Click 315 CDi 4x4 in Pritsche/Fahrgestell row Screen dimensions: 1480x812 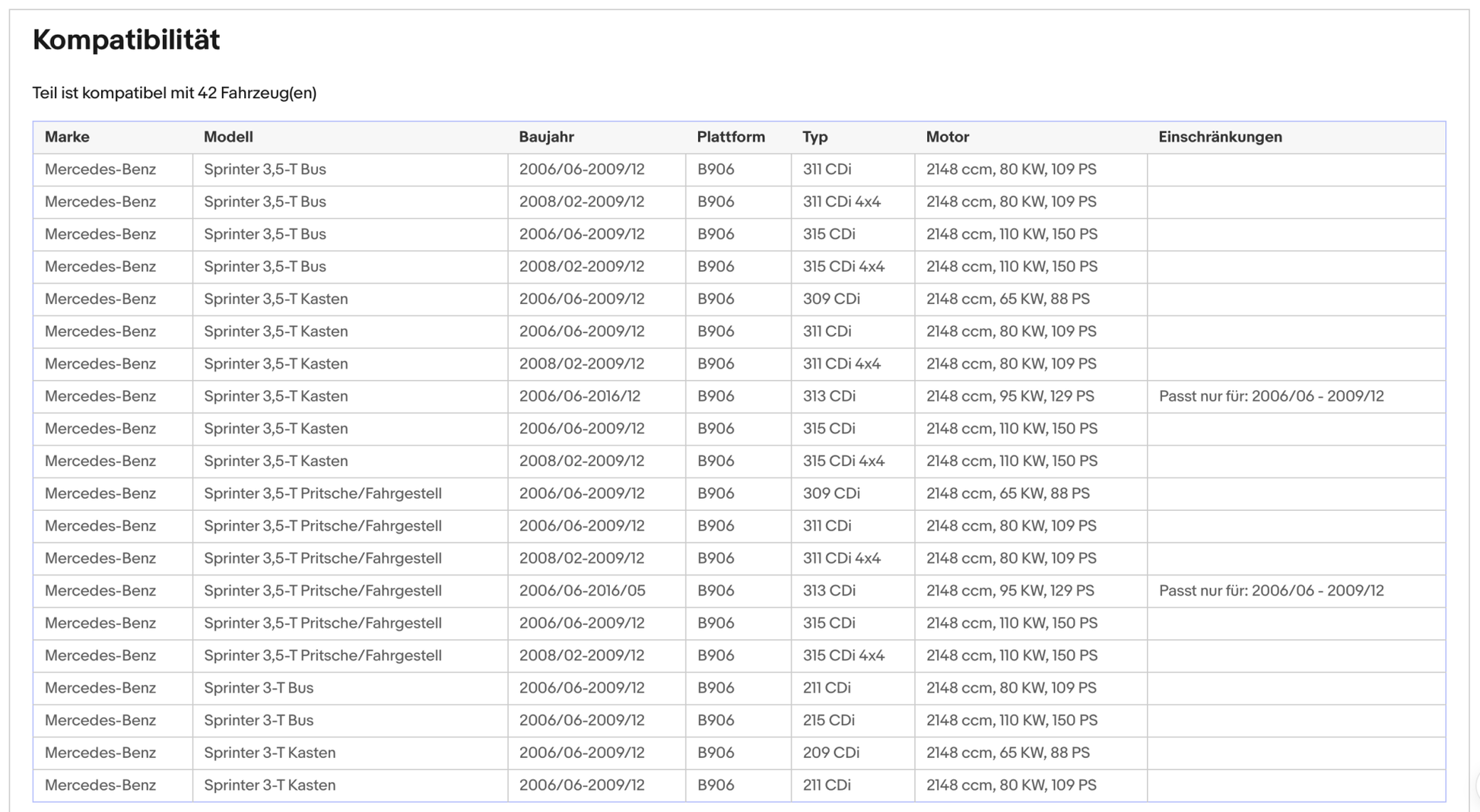point(843,655)
